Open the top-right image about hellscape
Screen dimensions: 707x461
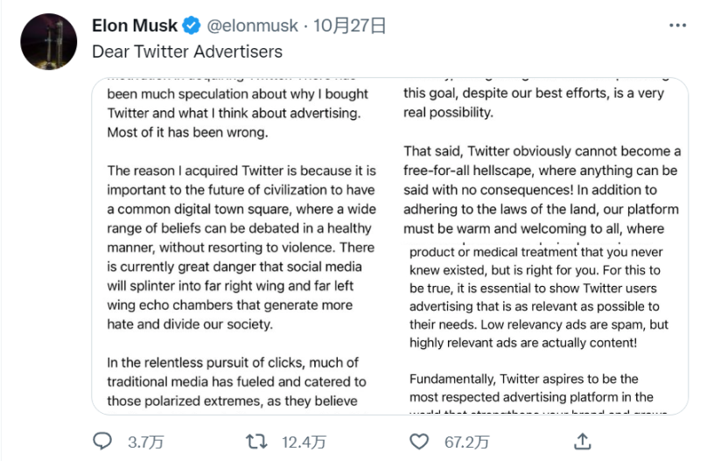tap(544, 157)
